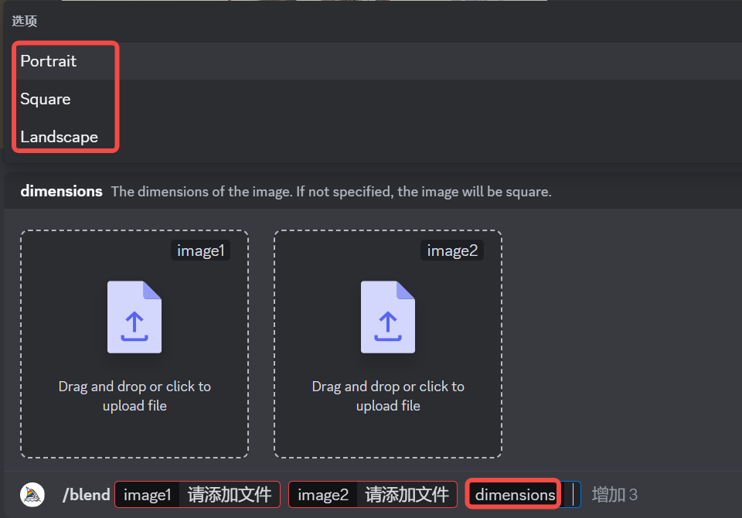Screen dimensions: 742x518
Task: Click the bold dimensions description heading
Action: pyautogui.click(x=61, y=191)
